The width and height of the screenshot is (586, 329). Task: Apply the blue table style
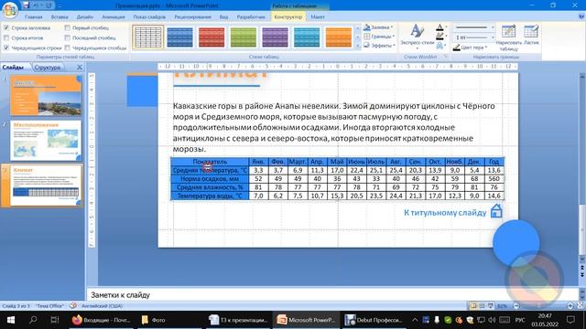point(179,37)
